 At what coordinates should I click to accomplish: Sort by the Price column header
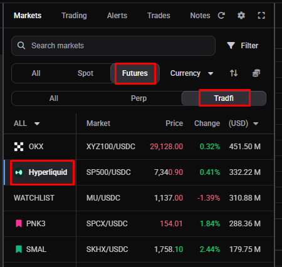[174, 123]
